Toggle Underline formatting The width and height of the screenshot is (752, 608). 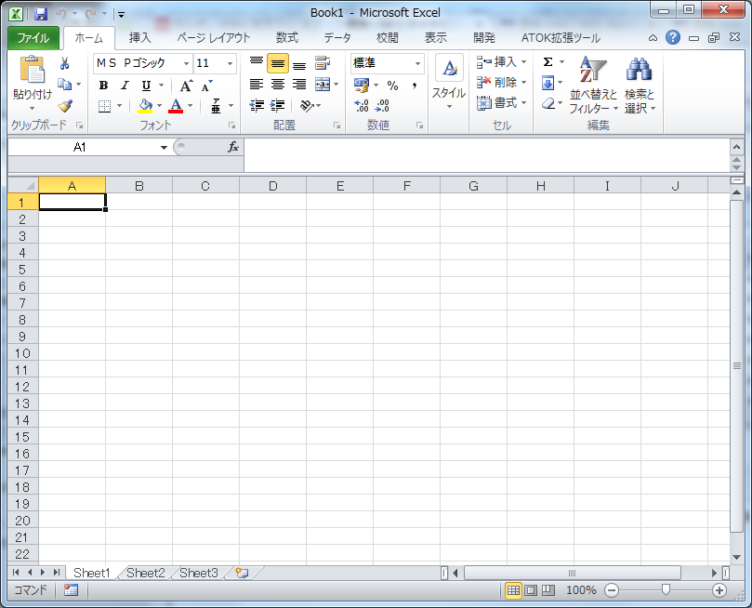click(146, 86)
